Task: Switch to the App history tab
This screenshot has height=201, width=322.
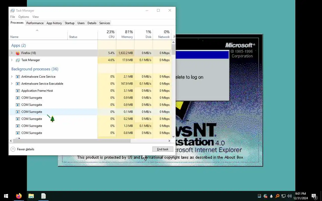Action: click(x=54, y=23)
